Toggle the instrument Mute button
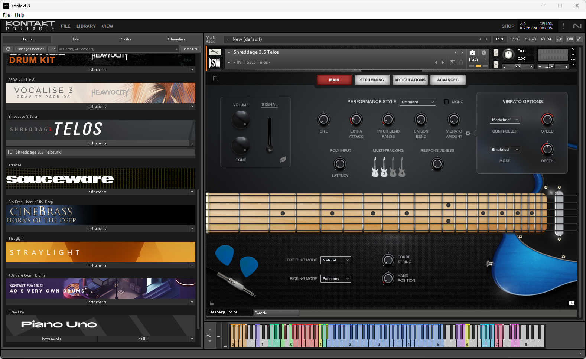 tap(496, 65)
